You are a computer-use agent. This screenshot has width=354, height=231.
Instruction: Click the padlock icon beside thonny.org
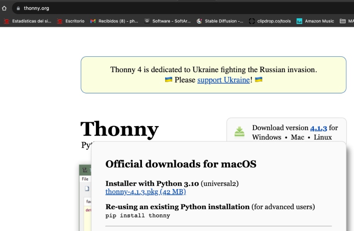coord(18,8)
